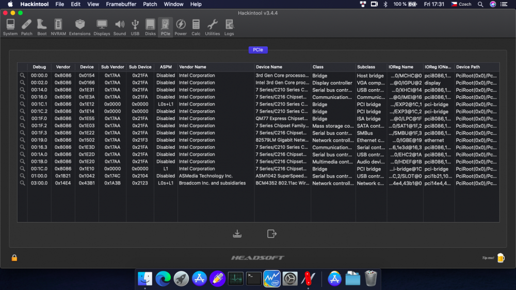Click the Tip me beer icon

(501, 258)
